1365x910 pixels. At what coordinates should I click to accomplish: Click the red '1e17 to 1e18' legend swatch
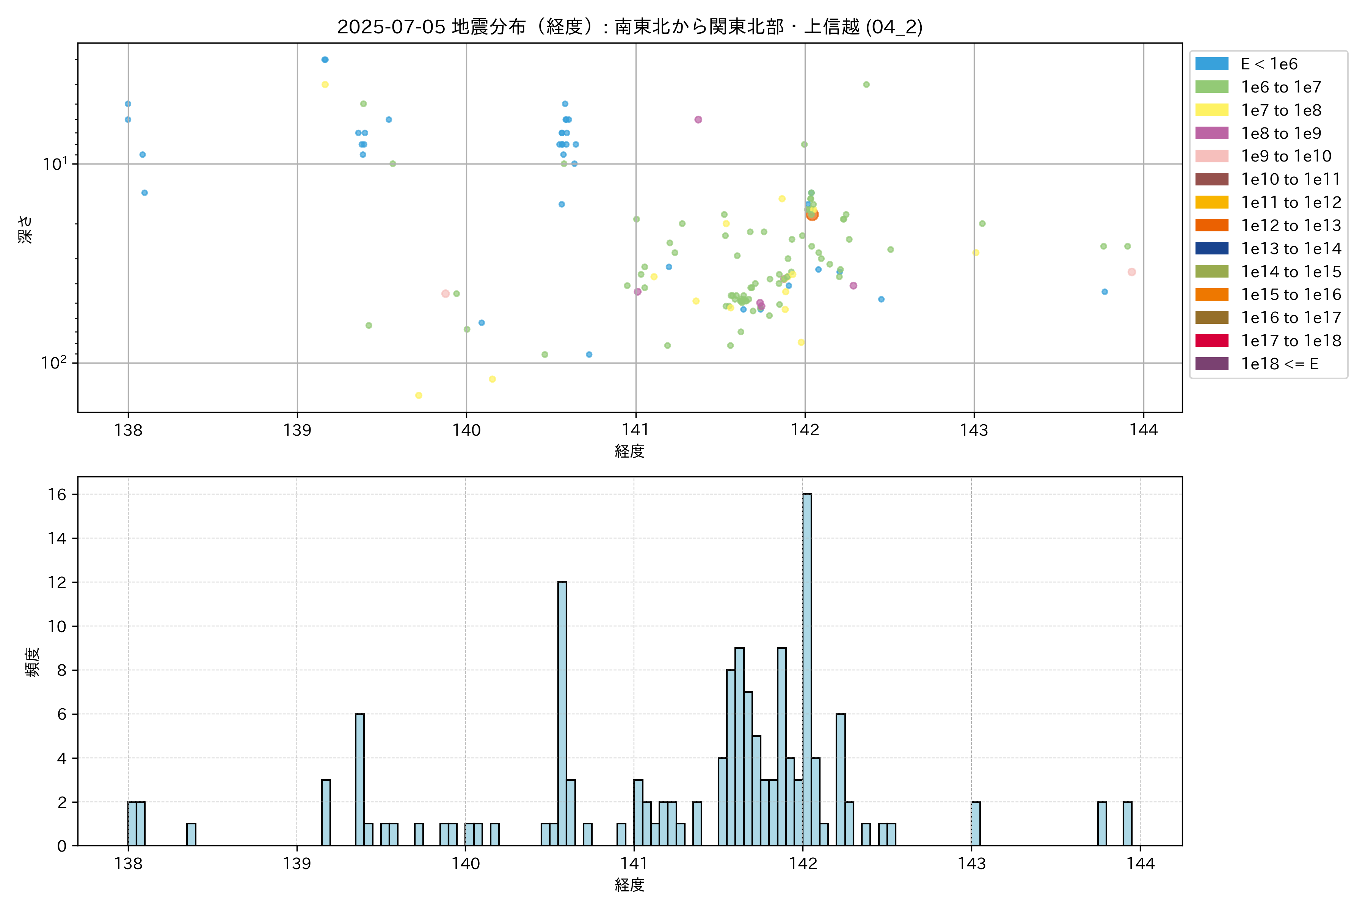1211,340
